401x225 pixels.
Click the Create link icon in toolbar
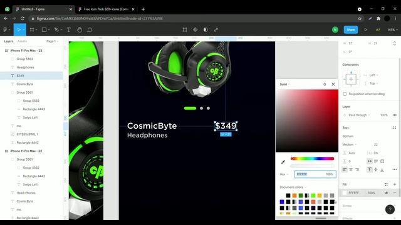point(216,30)
